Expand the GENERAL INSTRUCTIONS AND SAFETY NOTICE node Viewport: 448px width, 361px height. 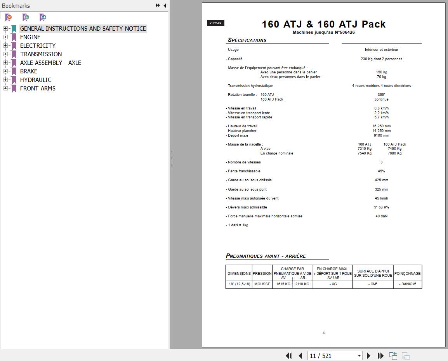coord(5,29)
